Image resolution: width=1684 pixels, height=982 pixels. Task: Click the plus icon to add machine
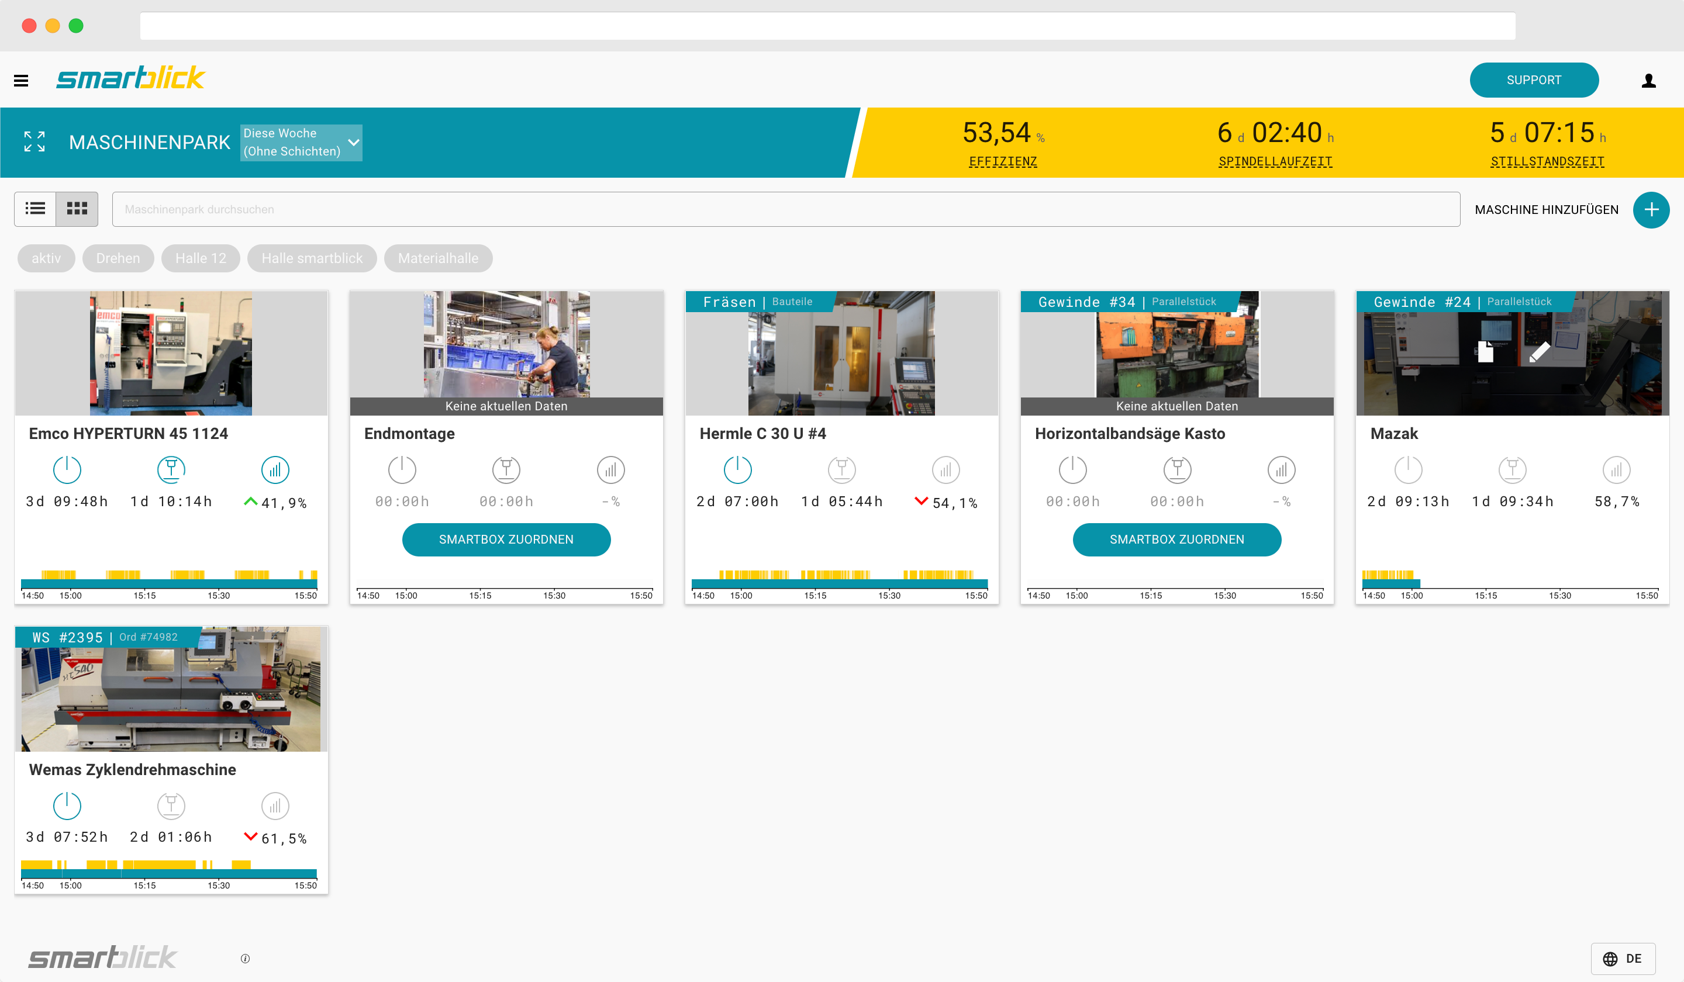coord(1651,210)
